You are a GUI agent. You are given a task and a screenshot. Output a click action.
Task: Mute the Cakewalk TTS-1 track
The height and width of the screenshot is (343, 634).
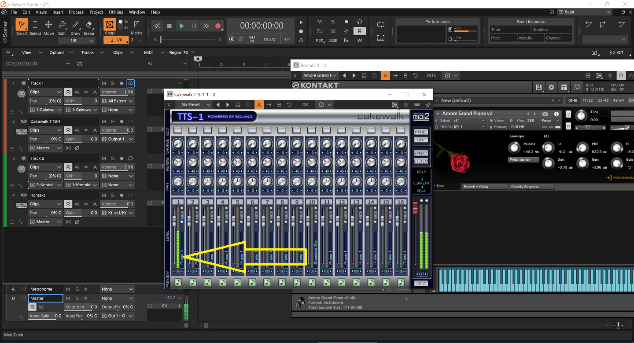tap(104, 121)
